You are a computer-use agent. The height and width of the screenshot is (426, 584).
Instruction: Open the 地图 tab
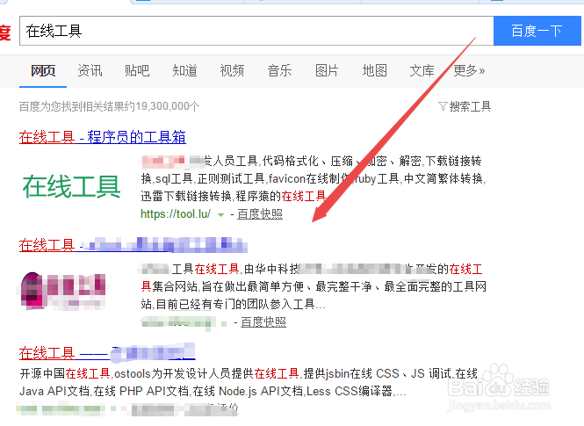click(375, 70)
